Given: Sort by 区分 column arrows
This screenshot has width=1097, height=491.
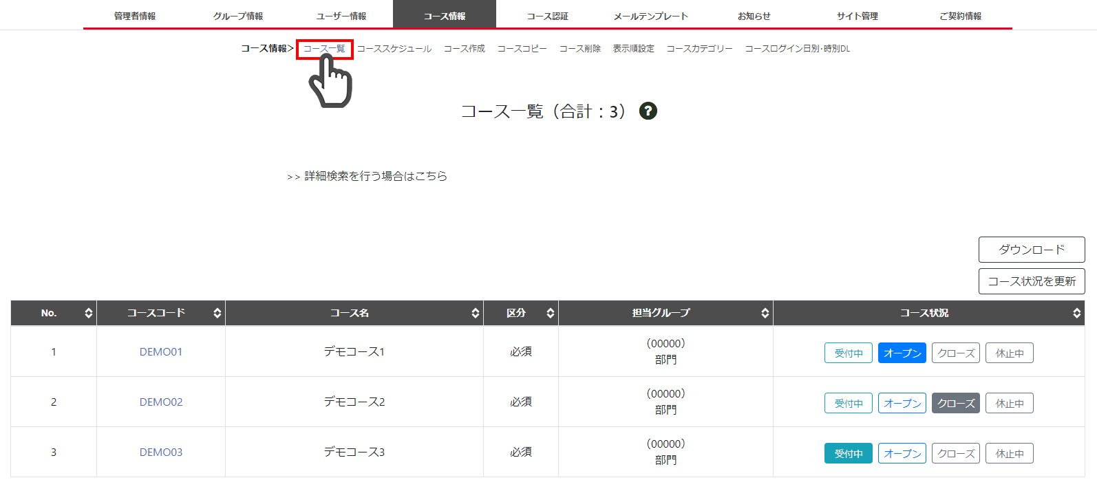Looking at the screenshot, I should click(x=550, y=313).
